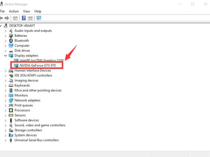Image resolution: width=210 pixels, height=157 pixels.
Task: Select Mice and other pointing devices
Action: (x=38, y=90)
